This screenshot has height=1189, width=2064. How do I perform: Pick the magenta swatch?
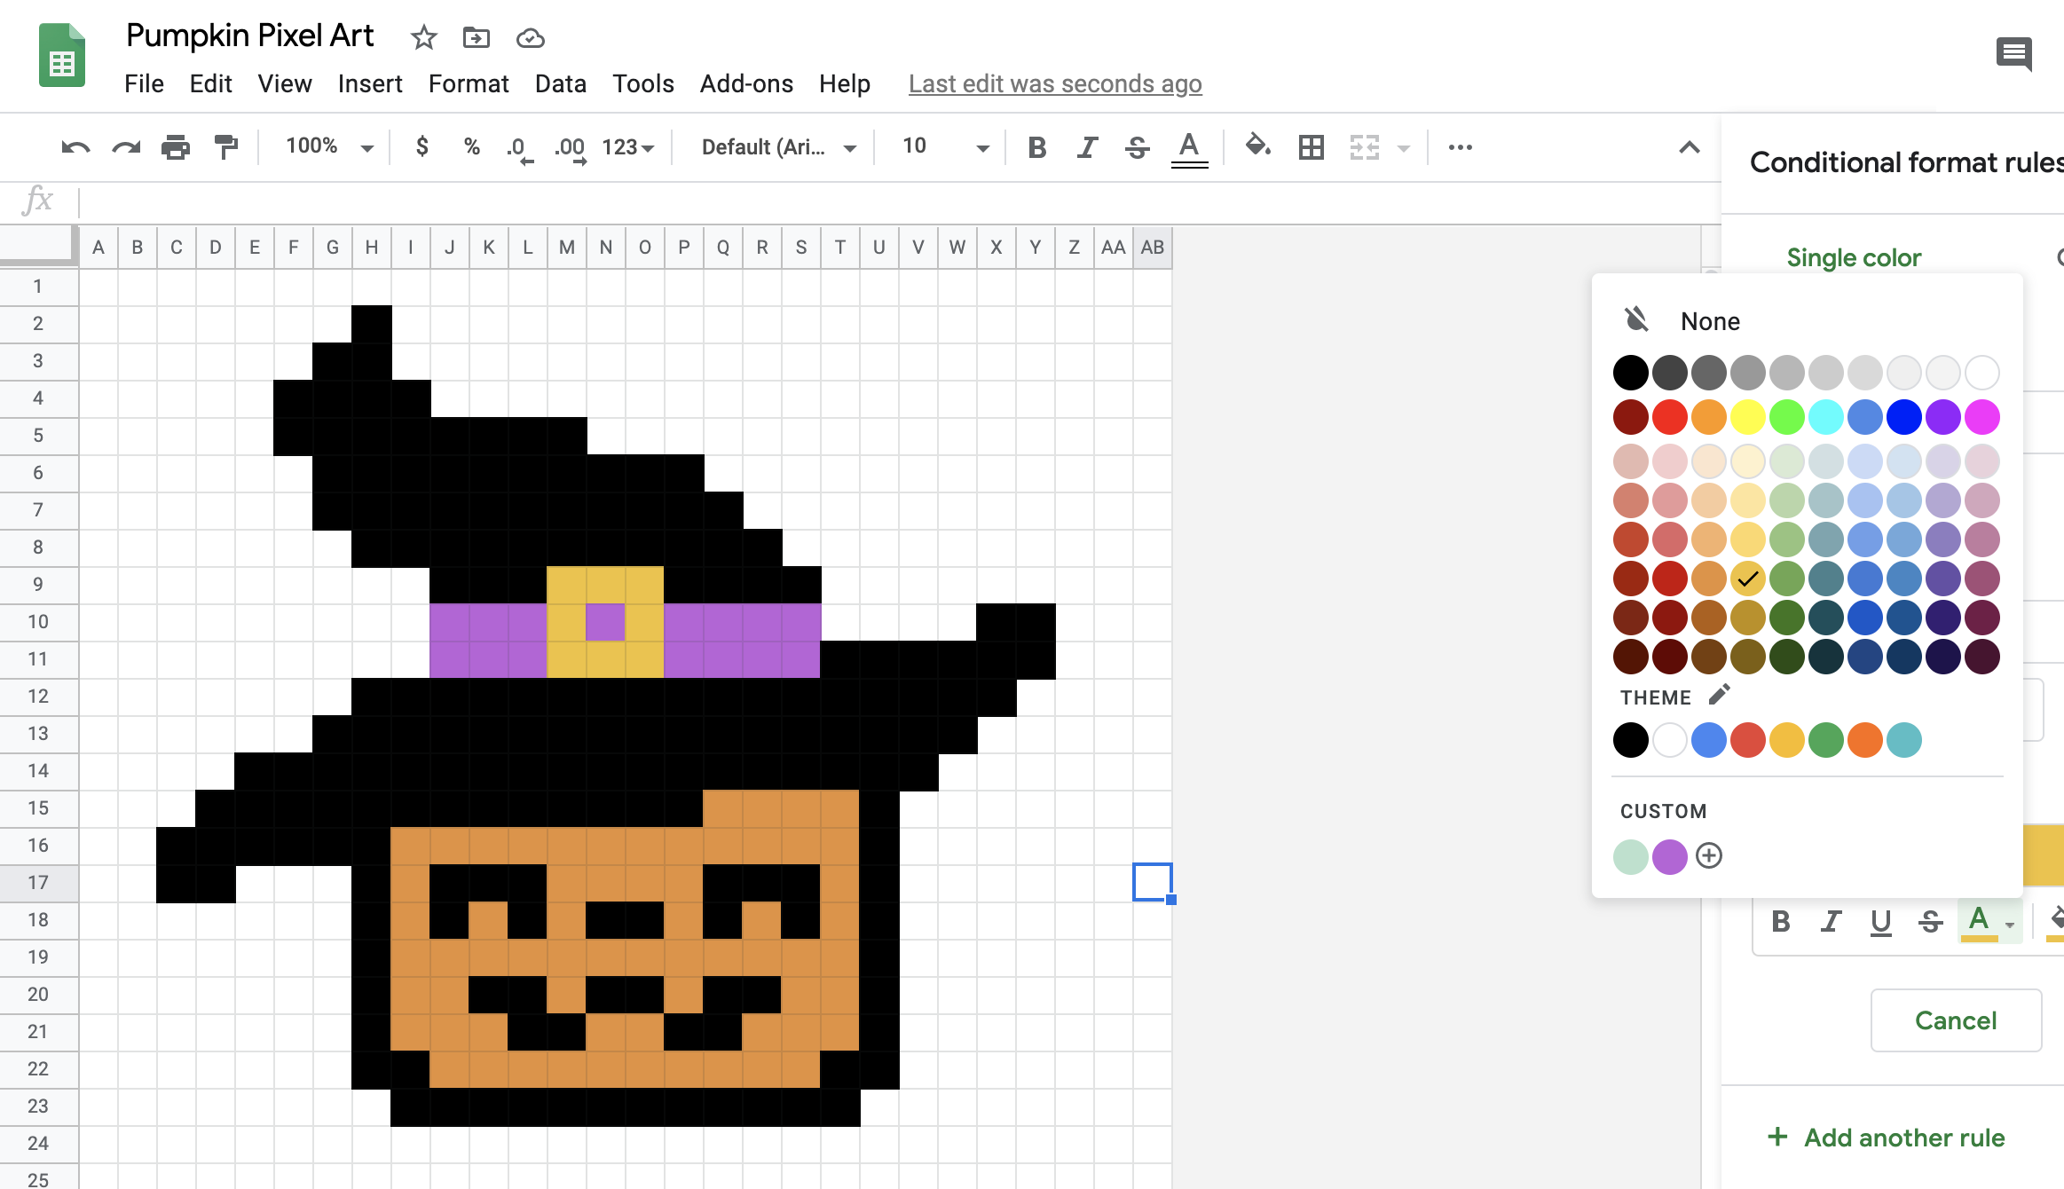[x=1981, y=417]
